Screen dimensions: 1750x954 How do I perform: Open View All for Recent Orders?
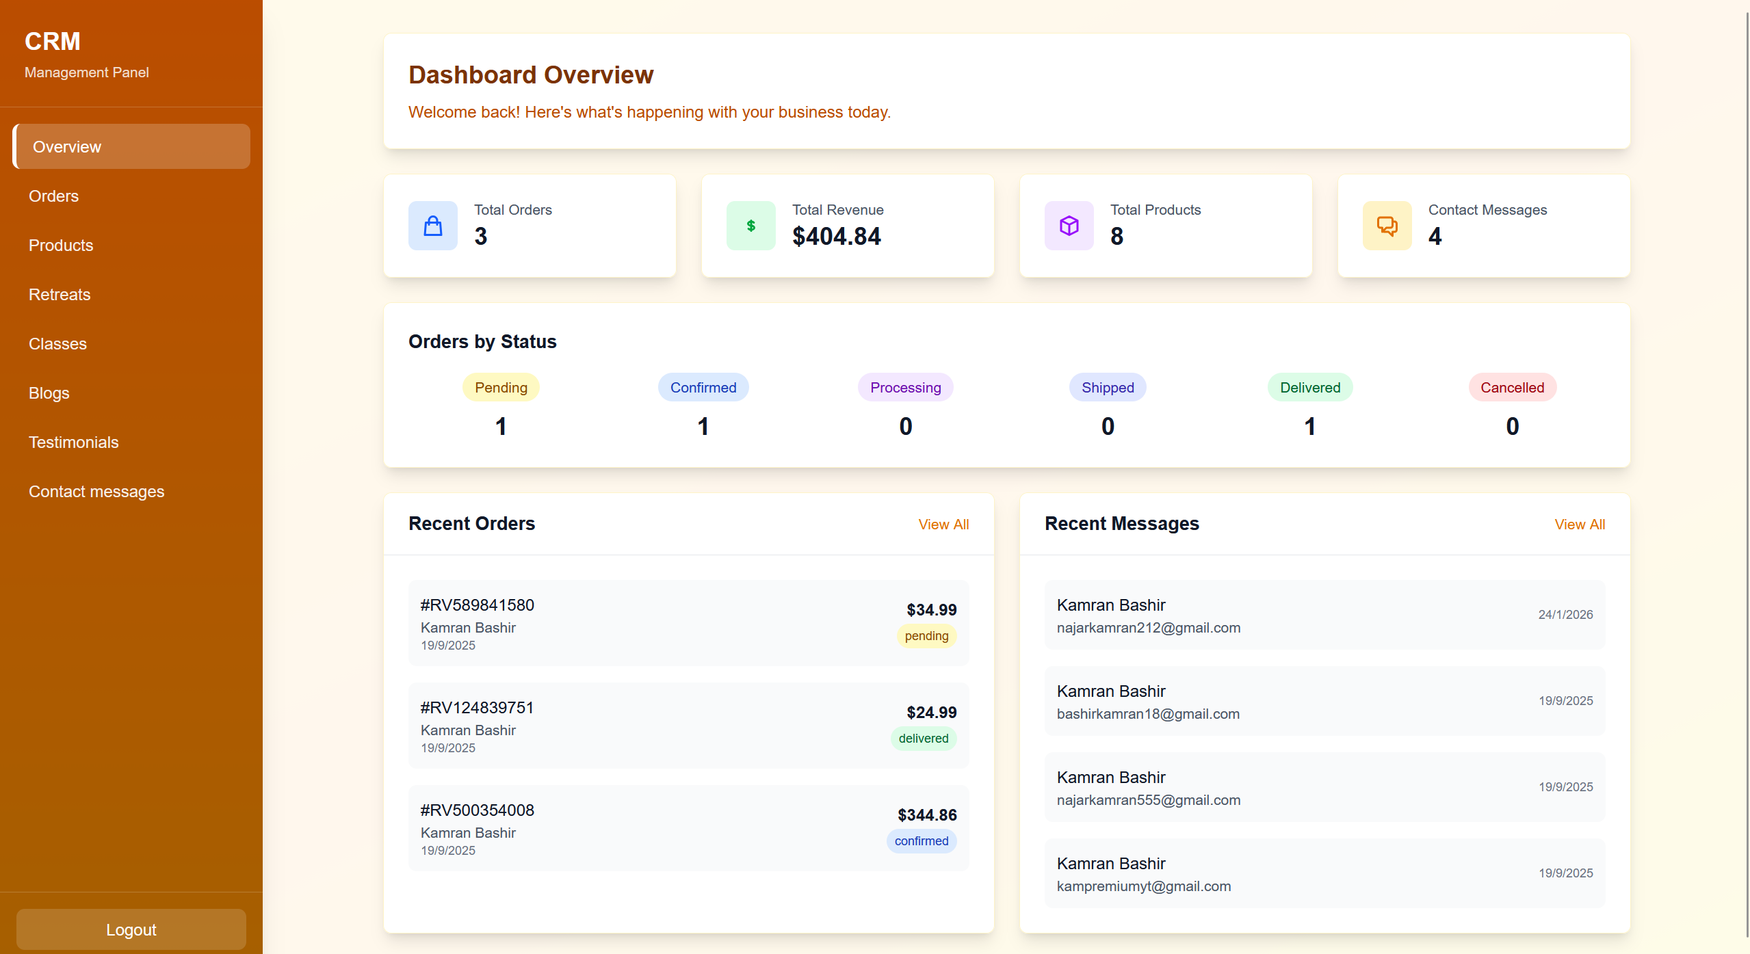click(x=943, y=524)
